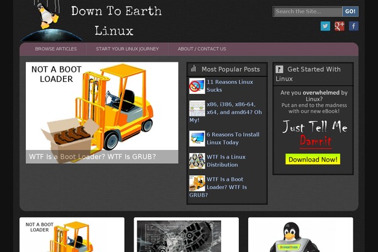Screen dimensions: 378x252
Task: Open the WTF Is a Linux Distribution thumbnail
Action: click(x=197, y=161)
